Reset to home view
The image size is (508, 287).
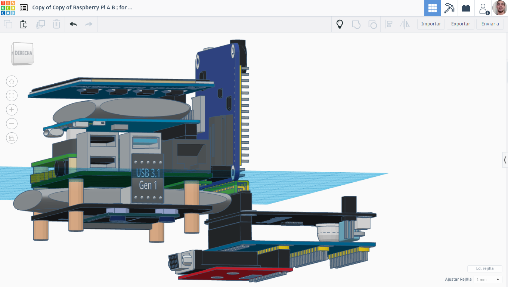pos(12,81)
